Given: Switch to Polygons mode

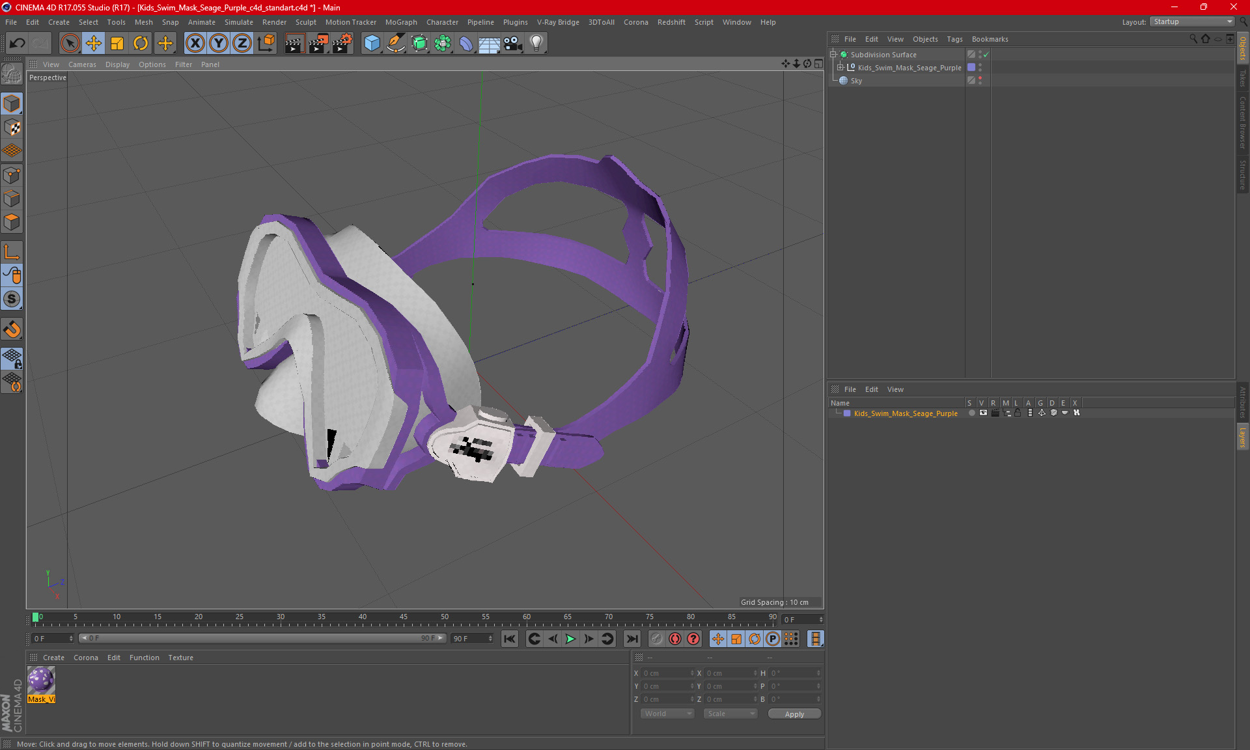Looking at the screenshot, I should [x=12, y=222].
